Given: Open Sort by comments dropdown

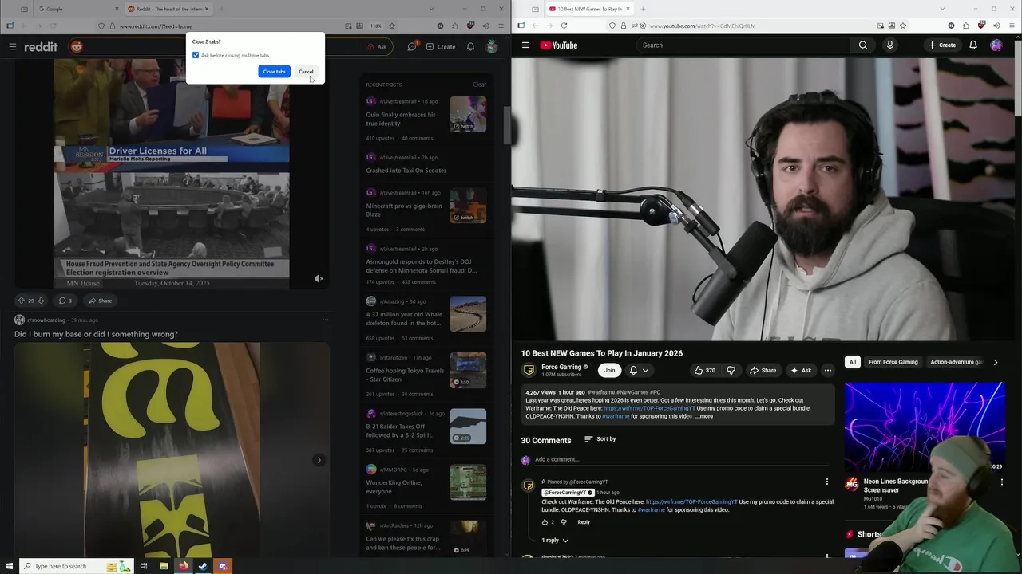Looking at the screenshot, I should point(600,439).
